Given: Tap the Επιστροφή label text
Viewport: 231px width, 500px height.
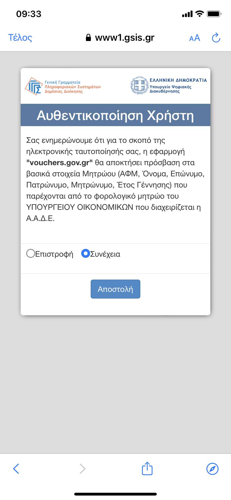Looking at the screenshot, I should pyautogui.click(x=54, y=254).
